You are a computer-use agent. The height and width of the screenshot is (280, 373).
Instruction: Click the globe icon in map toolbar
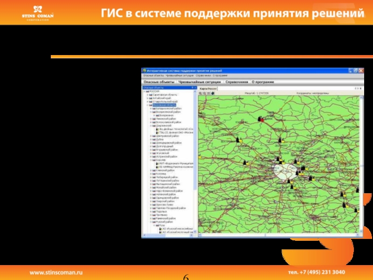pos(213,93)
